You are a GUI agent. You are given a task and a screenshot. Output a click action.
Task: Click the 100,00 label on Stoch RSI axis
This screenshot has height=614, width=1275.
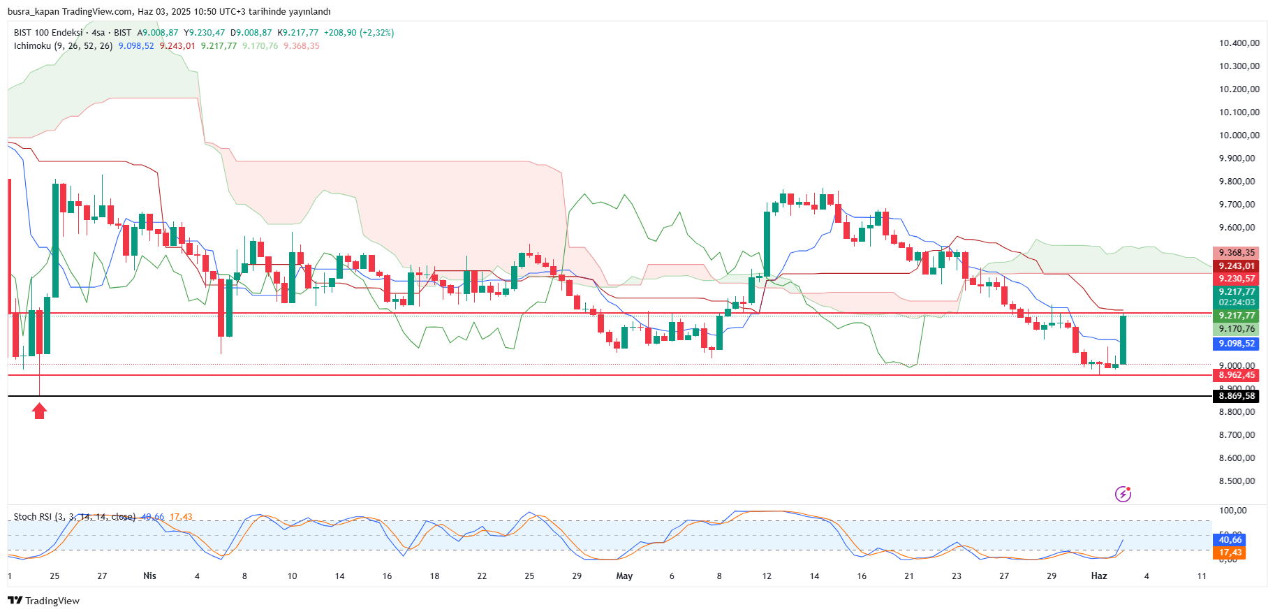[x=1232, y=511]
